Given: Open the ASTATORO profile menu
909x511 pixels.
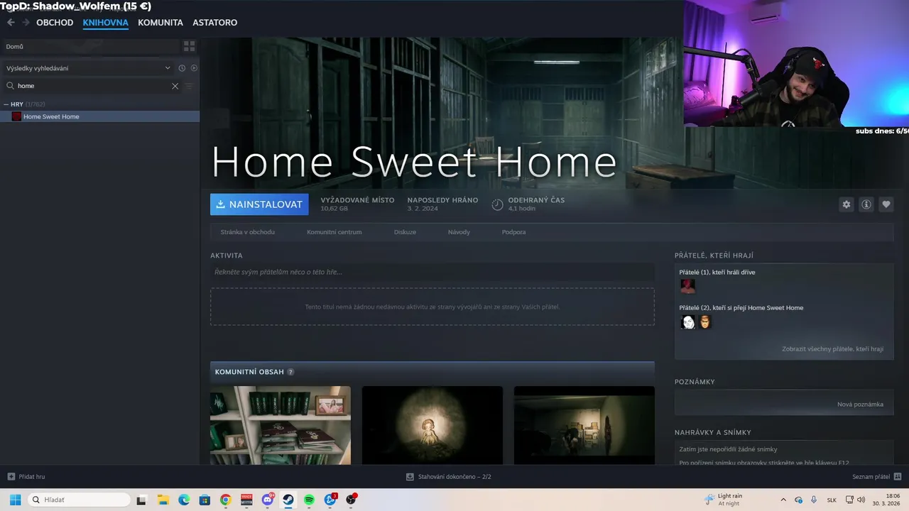Looking at the screenshot, I should (x=214, y=23).
